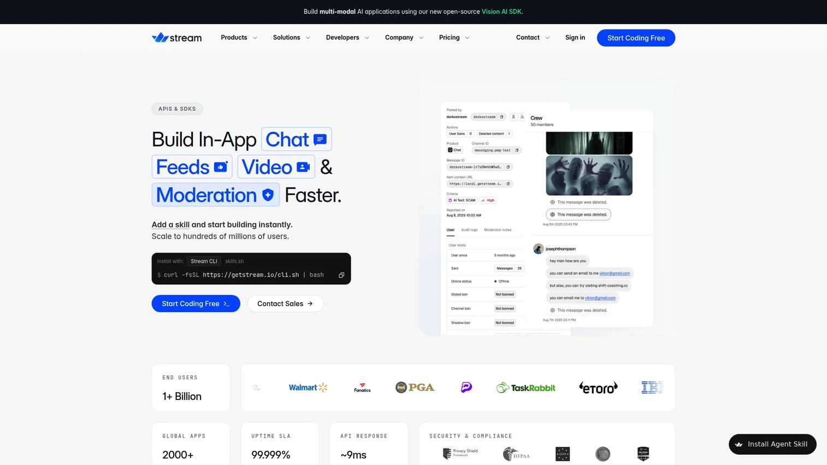This screenshot has height=465, width=827.
Task: Click the TaskRabbit logo
Action: coord(526,387)
